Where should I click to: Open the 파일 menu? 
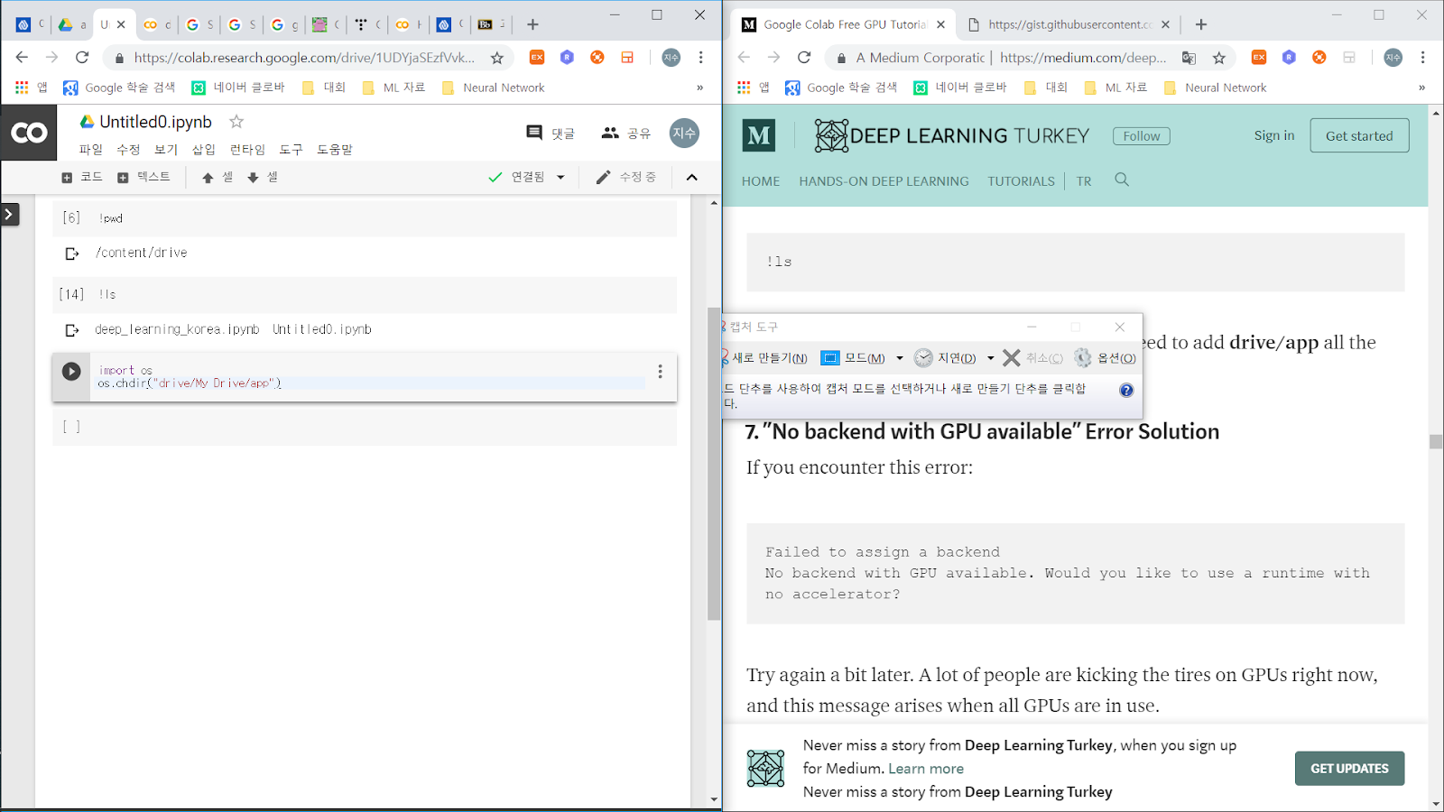(x=90, y=150)
